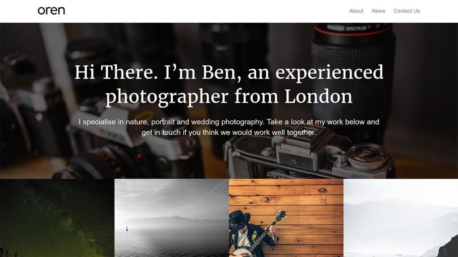Click the banjo player's black hat
The image size is (458, 257).
point(240,219)
